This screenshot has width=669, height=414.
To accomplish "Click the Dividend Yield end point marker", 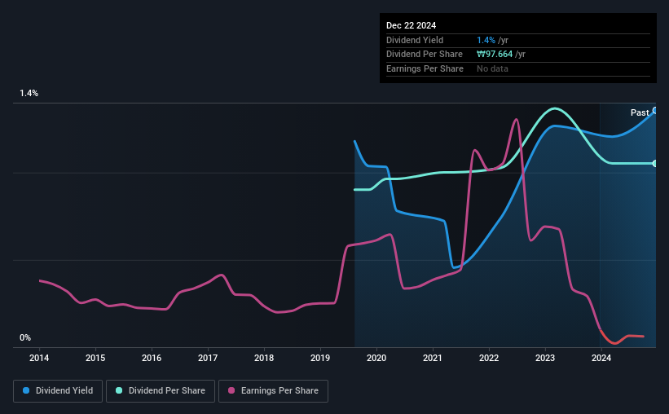I will click(x=655, y=111).
